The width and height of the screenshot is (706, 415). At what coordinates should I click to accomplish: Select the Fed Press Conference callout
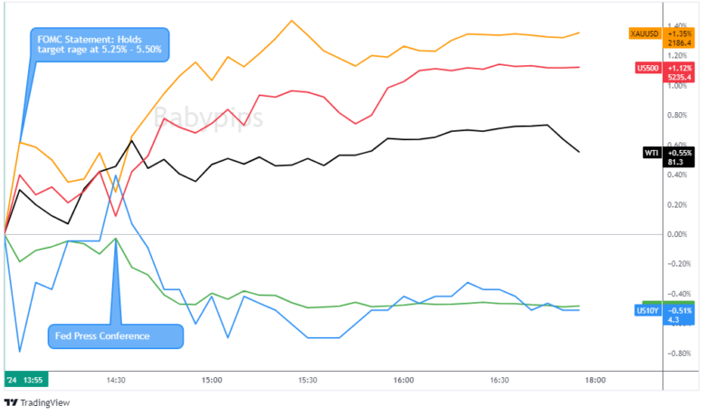(x=112, y=336)
